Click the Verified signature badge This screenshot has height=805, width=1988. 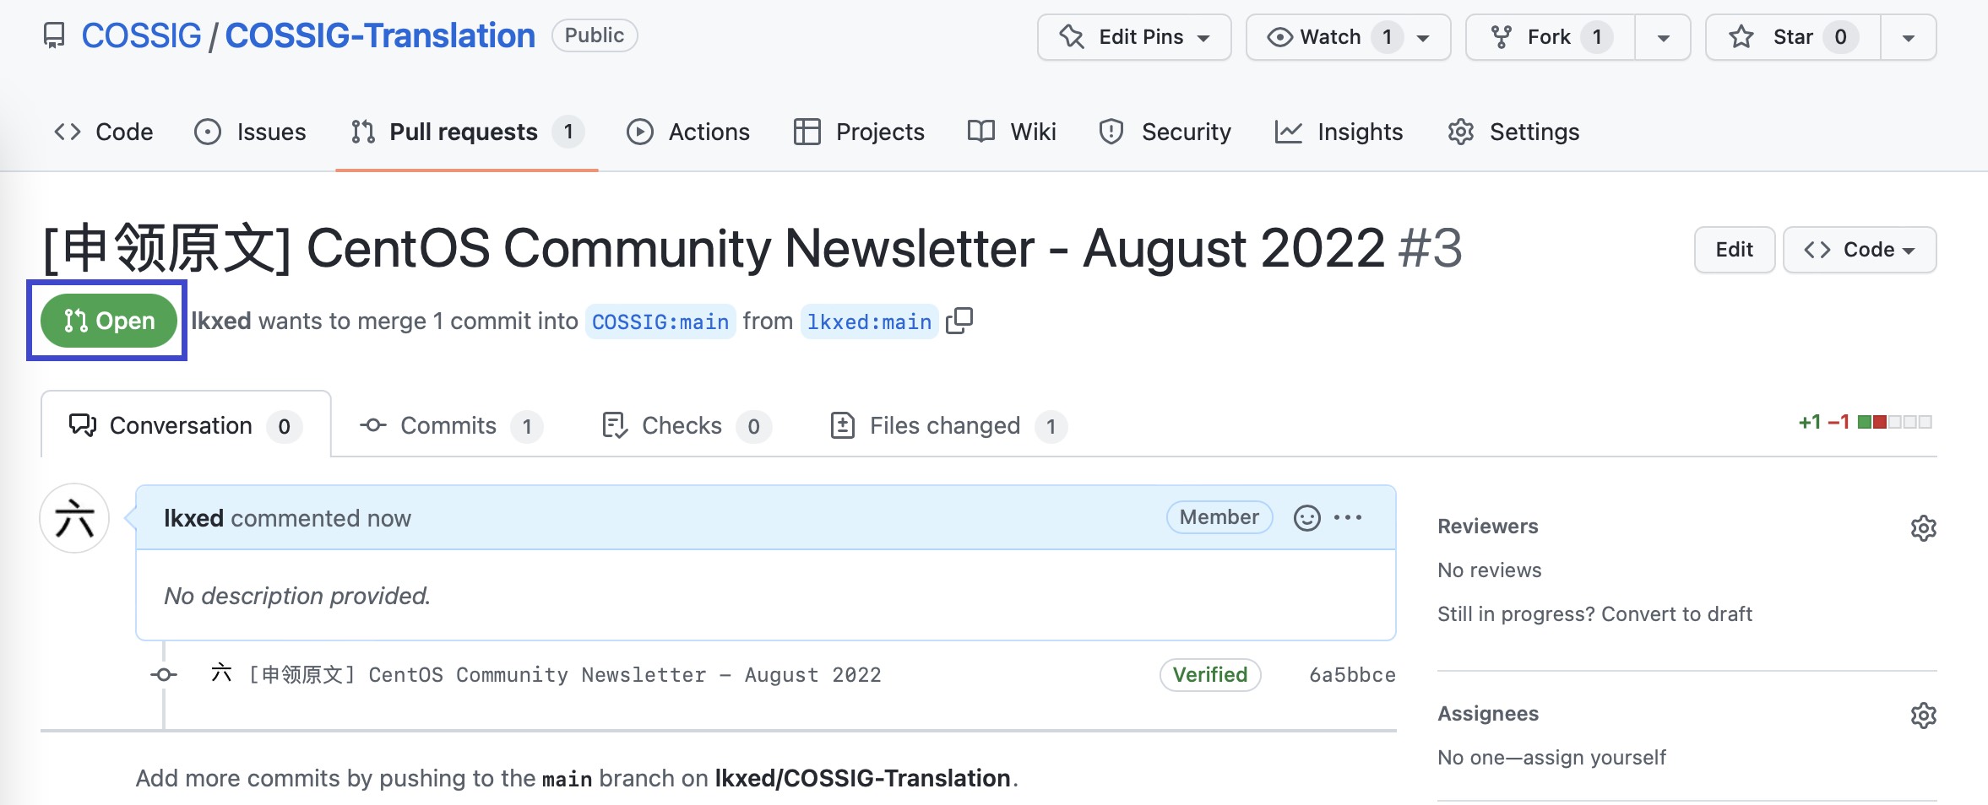pyautogui.click(x=1210, y=675)
